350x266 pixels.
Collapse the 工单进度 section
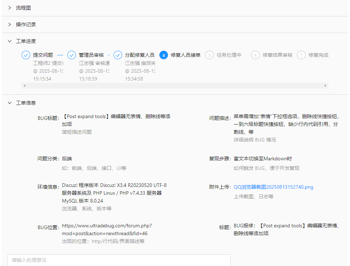[10, 41]
